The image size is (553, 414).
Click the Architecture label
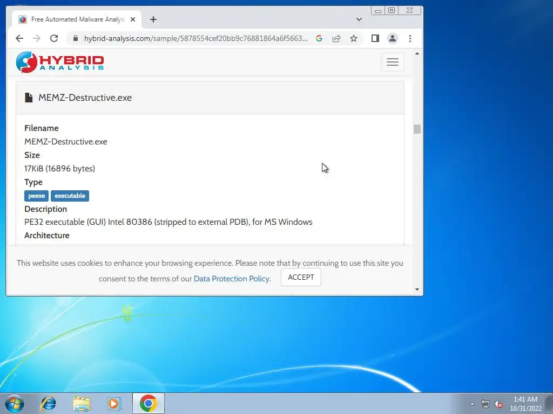(x=47, y=236)
